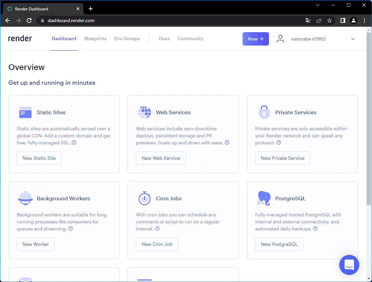Click the Web Services globe icon
Image resolution: width=372 pixels, height=282 pixels.
tap(145, 113)
